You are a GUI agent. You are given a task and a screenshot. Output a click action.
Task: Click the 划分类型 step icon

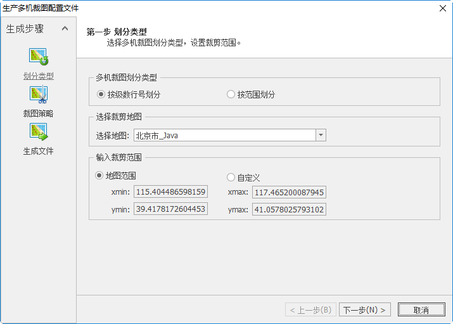39,57
